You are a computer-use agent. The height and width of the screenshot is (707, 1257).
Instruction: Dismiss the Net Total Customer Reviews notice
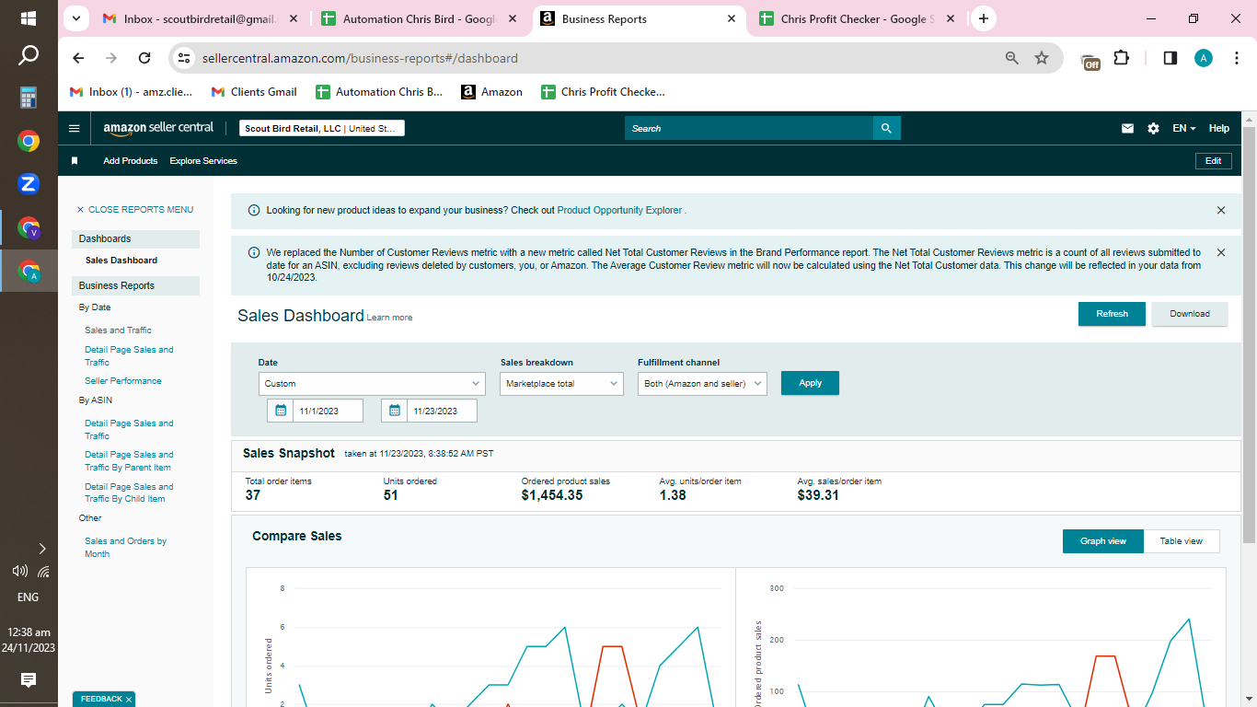1221,252
